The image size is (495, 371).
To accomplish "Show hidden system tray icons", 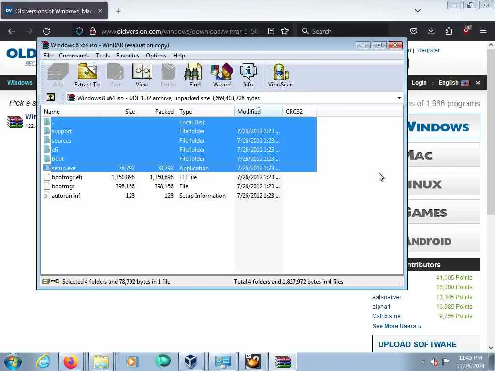I will pyautogui.click(x=422, y=362).
